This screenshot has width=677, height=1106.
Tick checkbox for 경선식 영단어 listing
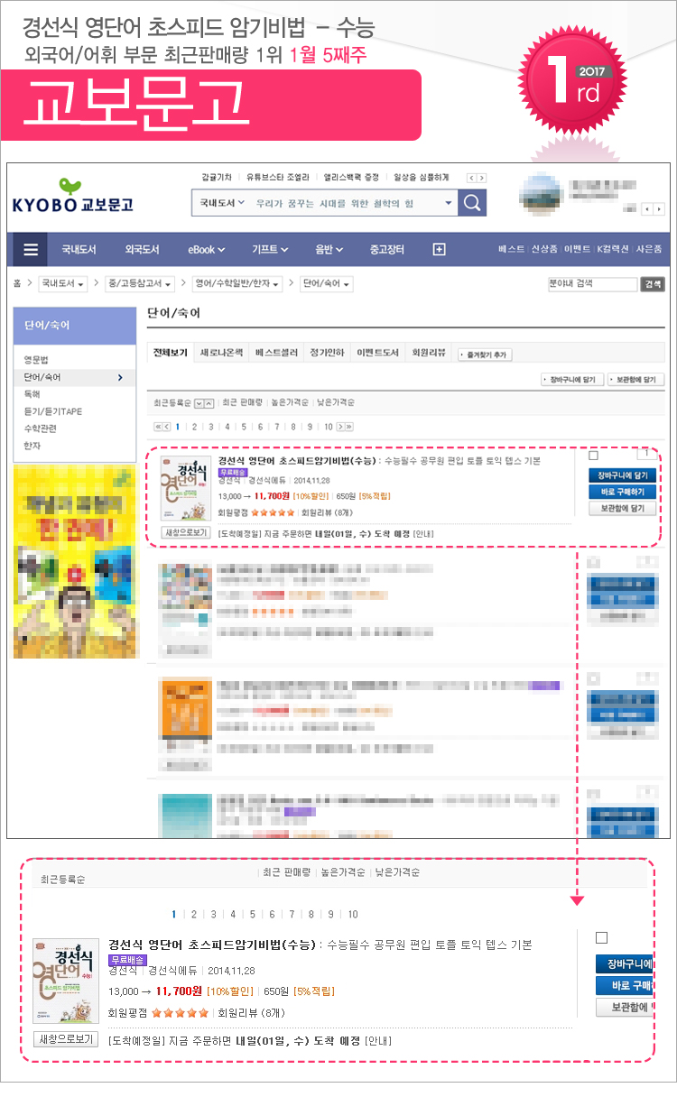tap(592, 456)
